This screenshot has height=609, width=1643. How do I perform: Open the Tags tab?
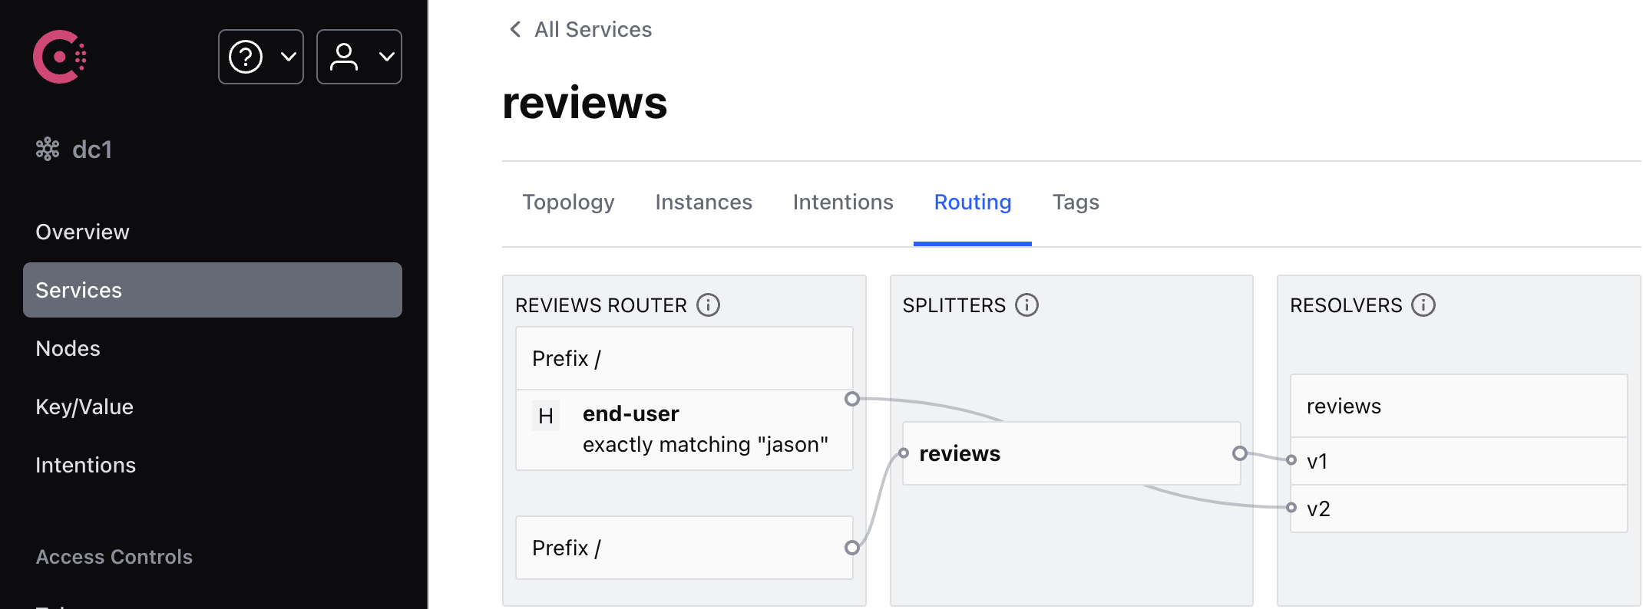point(1076,202)
